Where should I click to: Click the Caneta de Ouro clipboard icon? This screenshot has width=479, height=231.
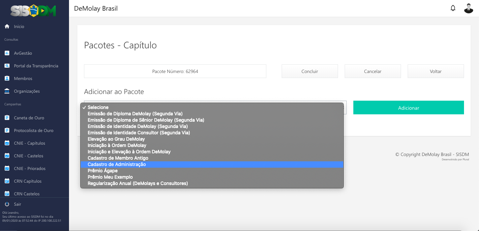(7, 118)
